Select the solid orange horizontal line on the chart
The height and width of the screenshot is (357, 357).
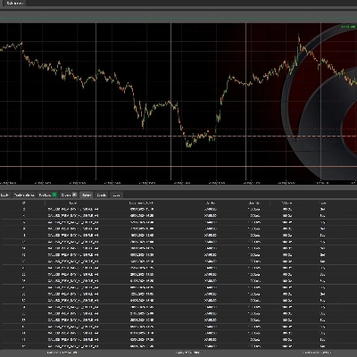178,166
